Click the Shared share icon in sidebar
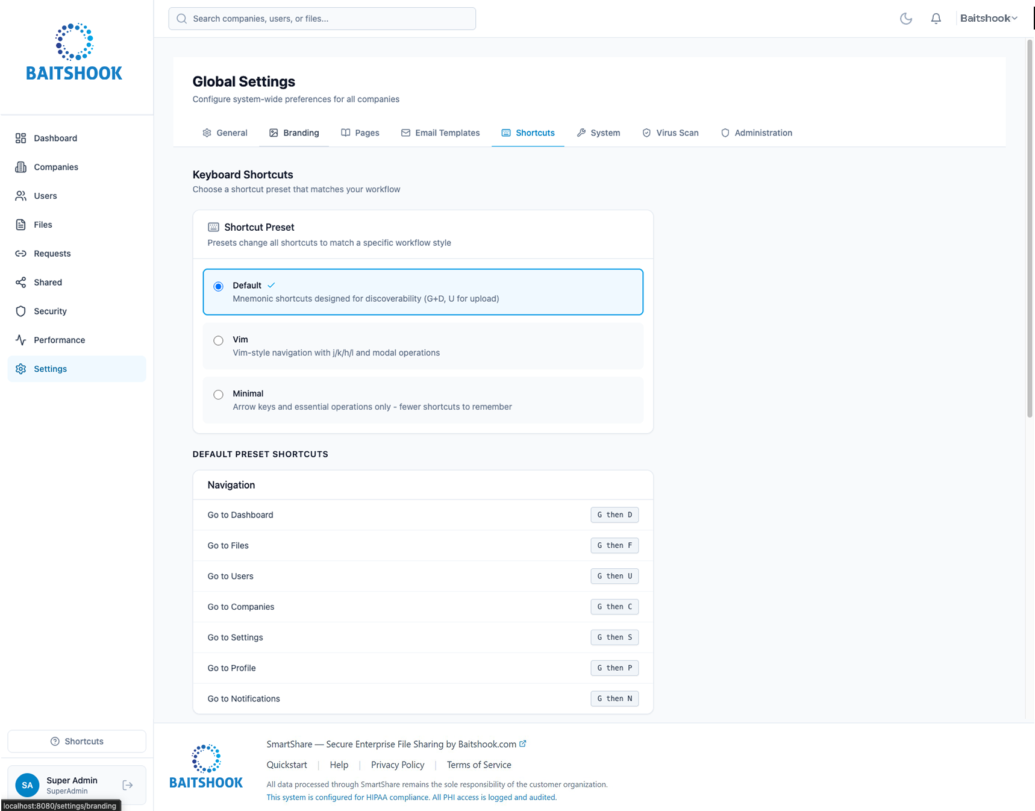The height and width of the screenshot is (811, 1035). pos(21,282)
